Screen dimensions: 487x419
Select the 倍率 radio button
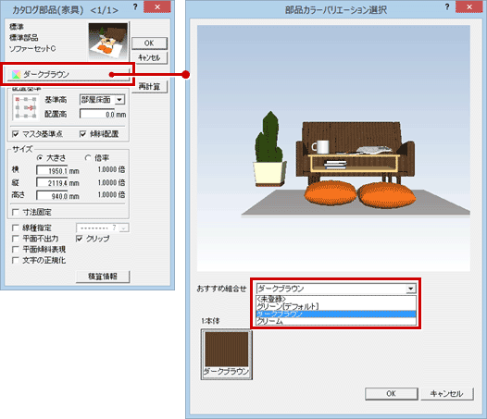pos(88,158)
